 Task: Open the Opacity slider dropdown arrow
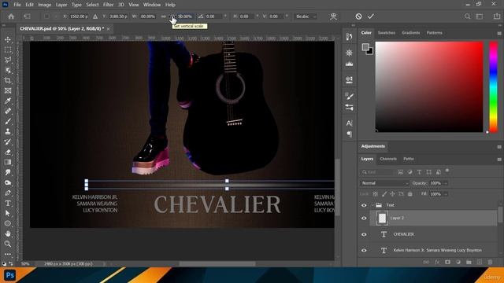(446, 183)
